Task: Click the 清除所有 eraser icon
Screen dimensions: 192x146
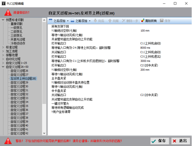Action: coord(142,21)
